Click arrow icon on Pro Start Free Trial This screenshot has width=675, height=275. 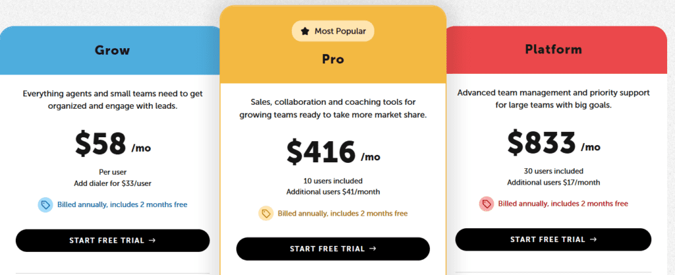pos(372,249)
